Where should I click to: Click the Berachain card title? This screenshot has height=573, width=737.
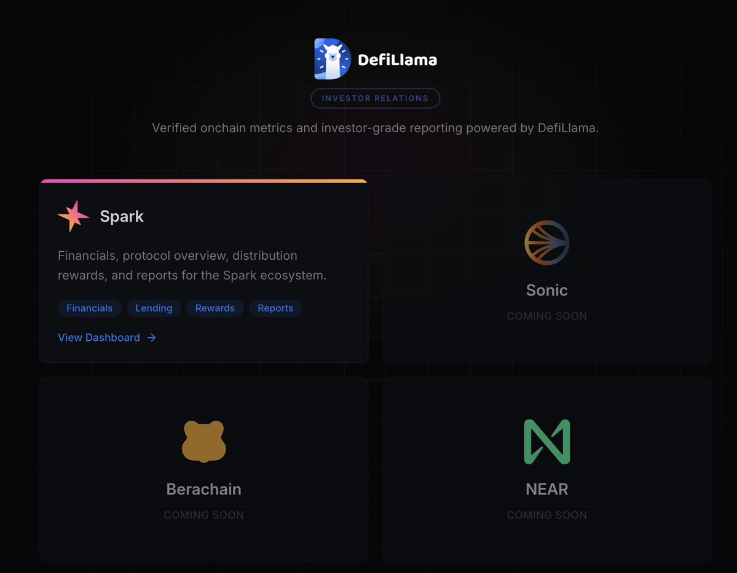click(204, 489)
